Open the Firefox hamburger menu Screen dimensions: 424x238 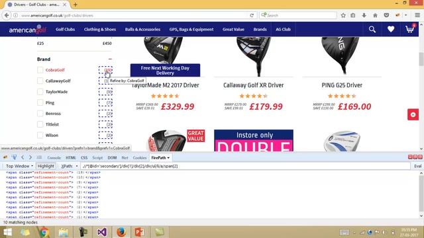pos(417,15)
